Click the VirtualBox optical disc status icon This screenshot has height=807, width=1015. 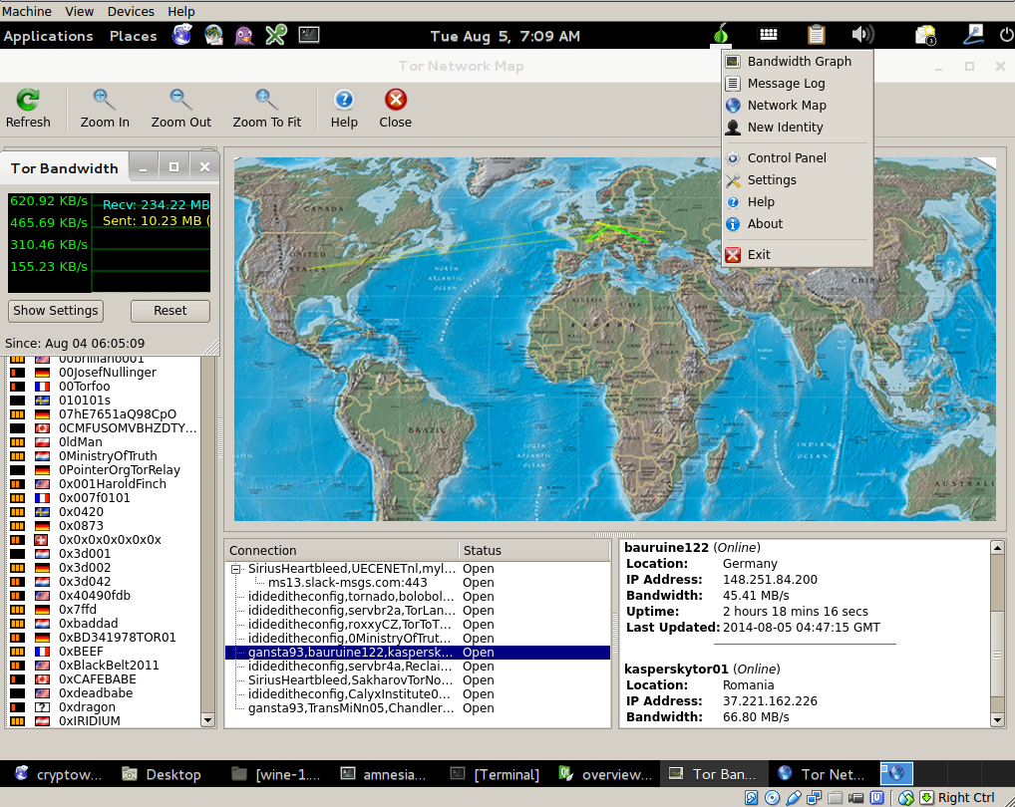[773, 797]
